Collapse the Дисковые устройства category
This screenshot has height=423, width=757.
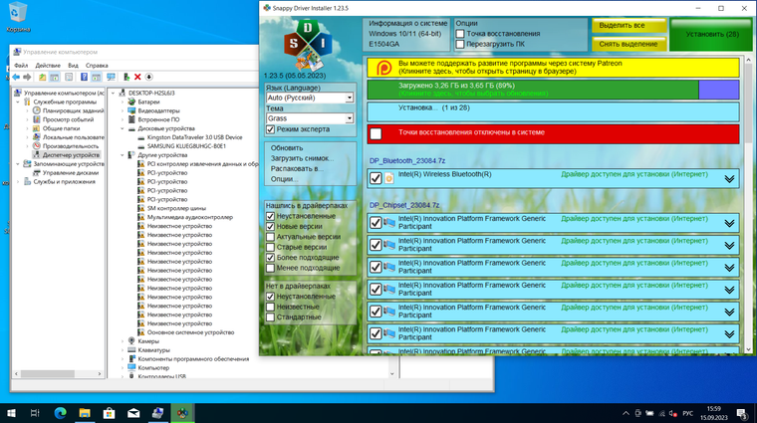(x=123, y=128)
